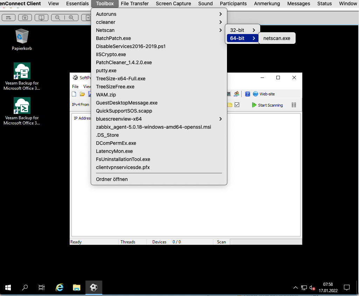Select the highlighted 64-bit submenu entry
The height and width of the screenshot is (296, 359).
[x=242, y=38]
